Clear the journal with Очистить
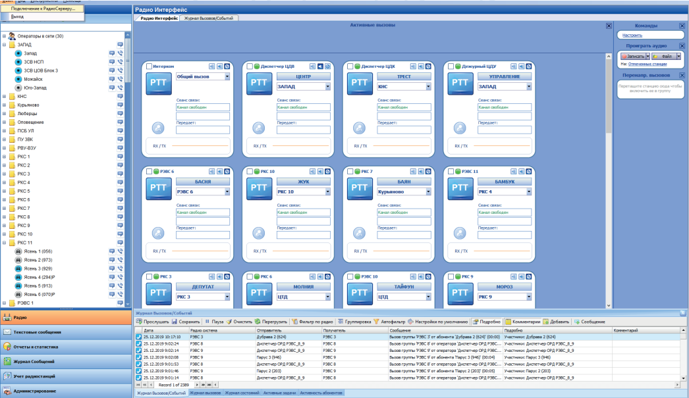Viewport: 689px width, 398px height. [240, 322]
